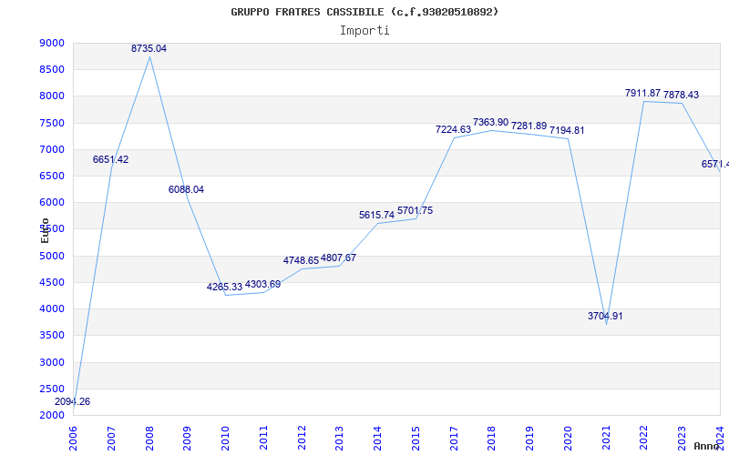Select the 2008 year label
Screen dimensions: 729x455
tap(149, 438)
